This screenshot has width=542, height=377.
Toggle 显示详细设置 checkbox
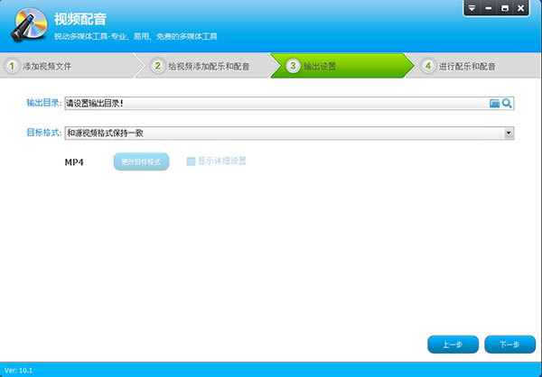tap(191, 161)
